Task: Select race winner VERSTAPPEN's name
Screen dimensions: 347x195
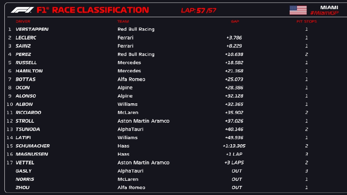Action: click(x=32, y=29)
